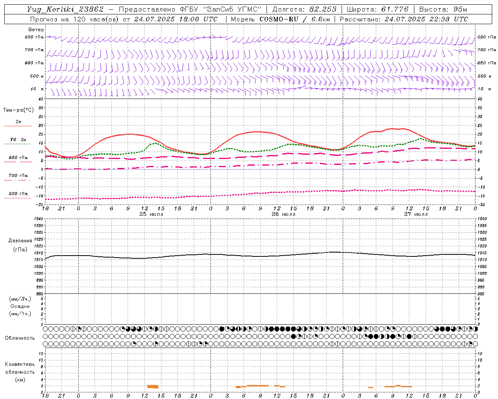Click the (гПа) unit label under Давление
This screenshot has height=399, width=498.
pyautogui.click(x=20, y=249)
